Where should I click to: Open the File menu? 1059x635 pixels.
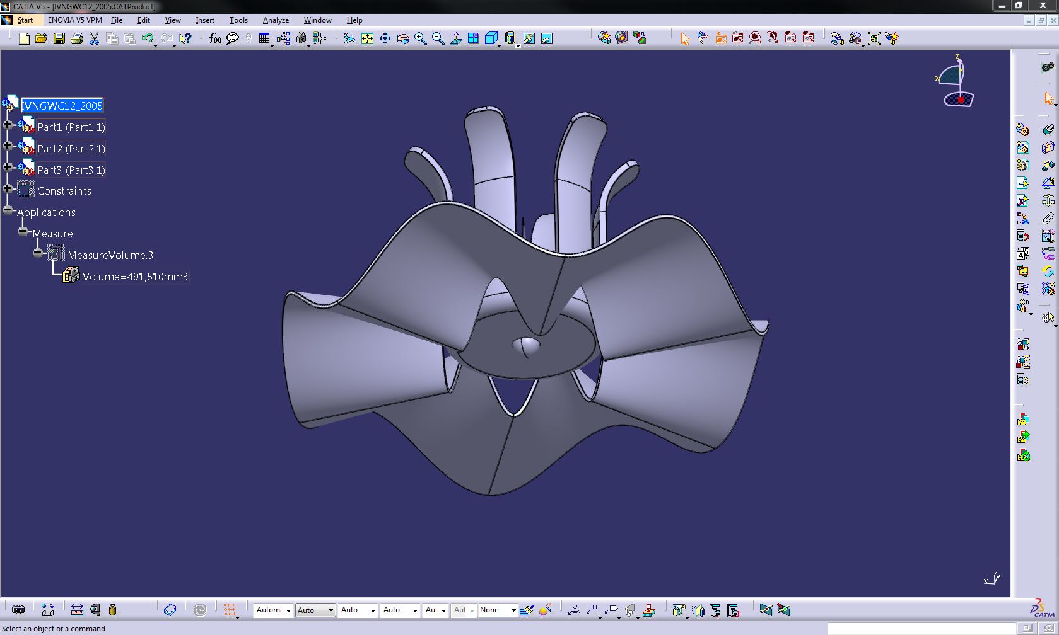click(x=117, y=20)
